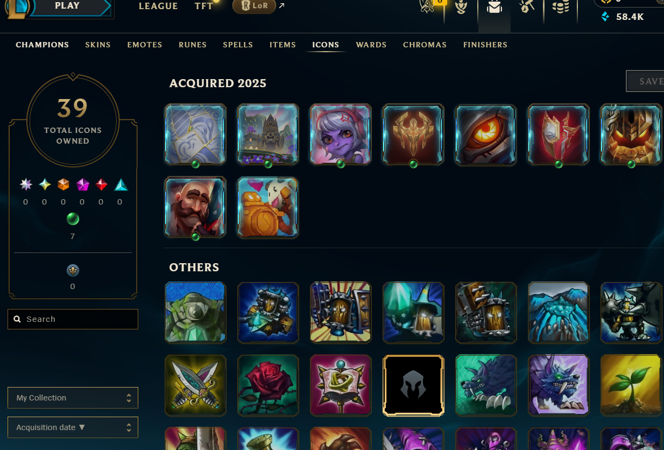Open the Chromas tab
Image resolution: width=664 pixels, height=450 pixels.
tap(425, 45)
